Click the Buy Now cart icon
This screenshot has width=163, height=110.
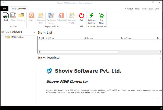tap(101, 15)
